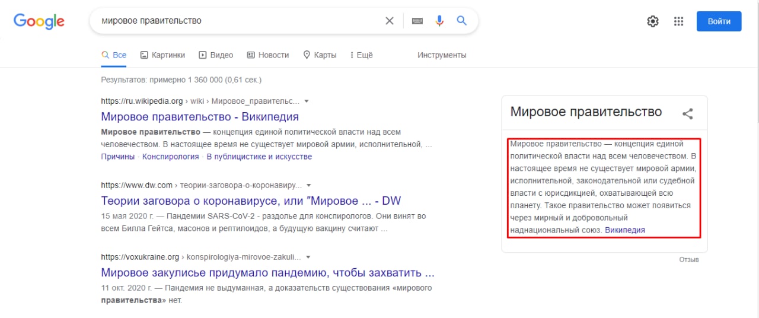759x318 pixels.
Task: Open Мировое закулисье придумало пандемию result
Action: (x=268, y=273)
